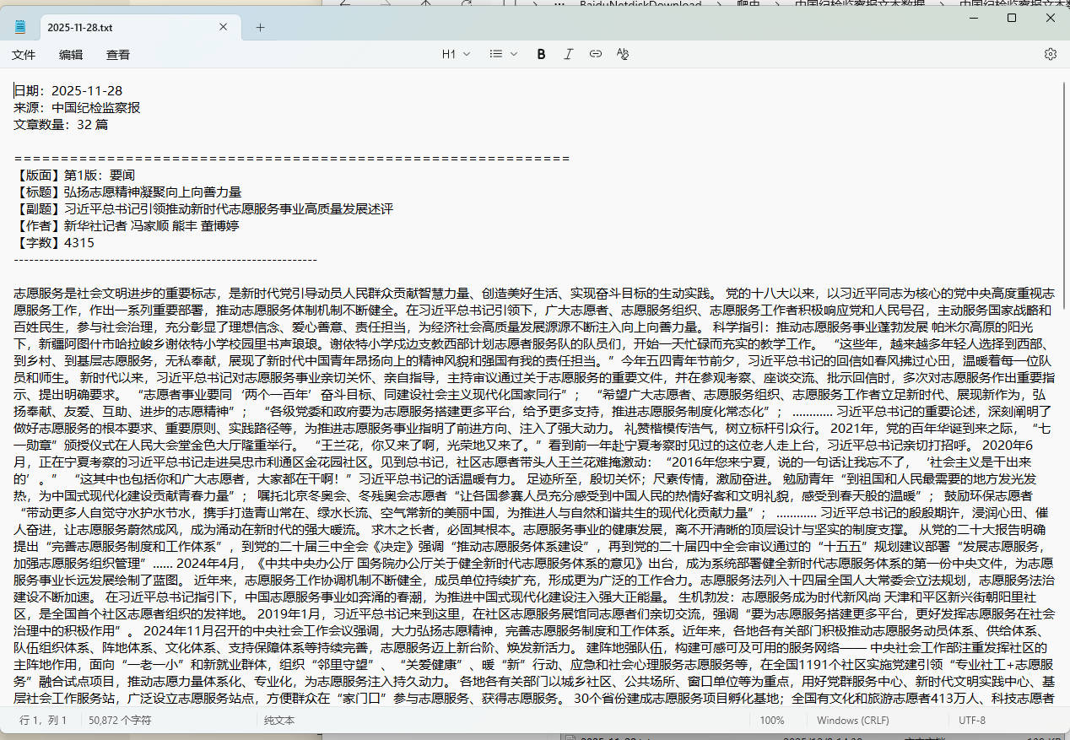Image resolution: width=1070 pixels, height=740 pixels.
Task: Click the UTF-8 encoding indicator
Action: (x=972, y=721)
